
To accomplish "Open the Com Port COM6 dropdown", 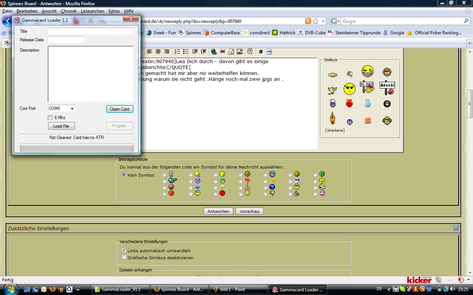I will [72, 109].
